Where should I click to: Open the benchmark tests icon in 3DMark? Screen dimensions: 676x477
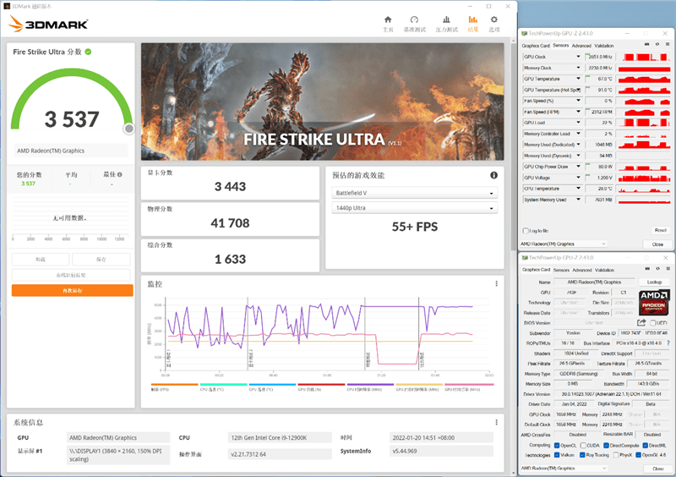tap(414, 19)
